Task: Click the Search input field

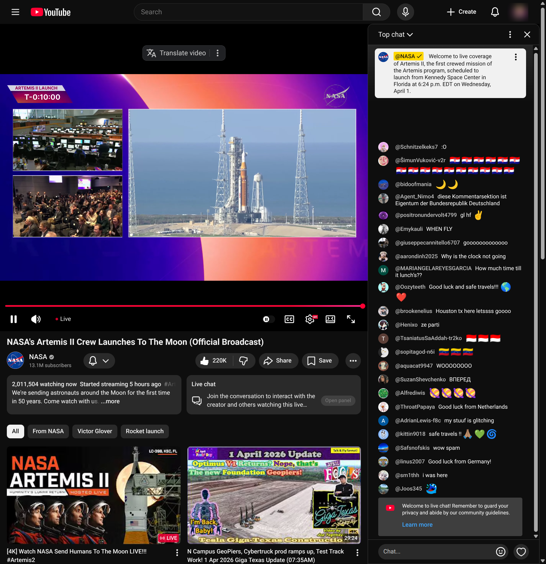Action: [x=248, y=12]
